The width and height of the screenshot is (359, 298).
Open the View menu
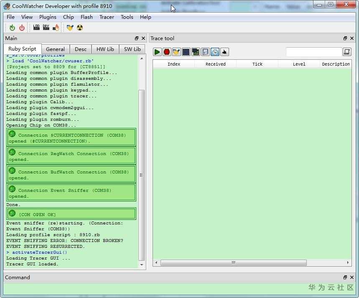(x=27, y=17)
